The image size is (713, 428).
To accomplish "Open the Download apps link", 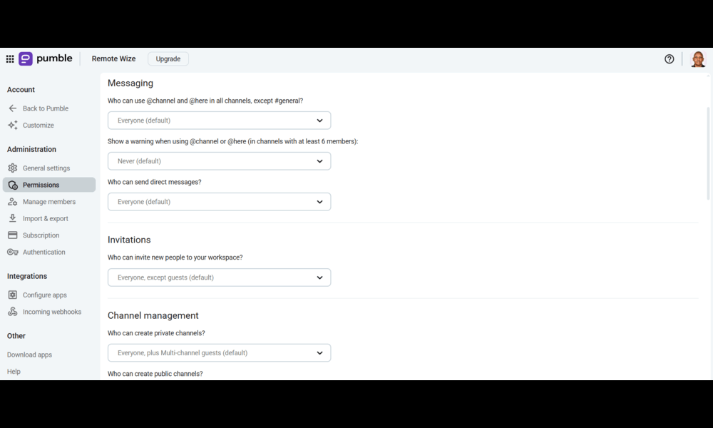I will [29, 355].
